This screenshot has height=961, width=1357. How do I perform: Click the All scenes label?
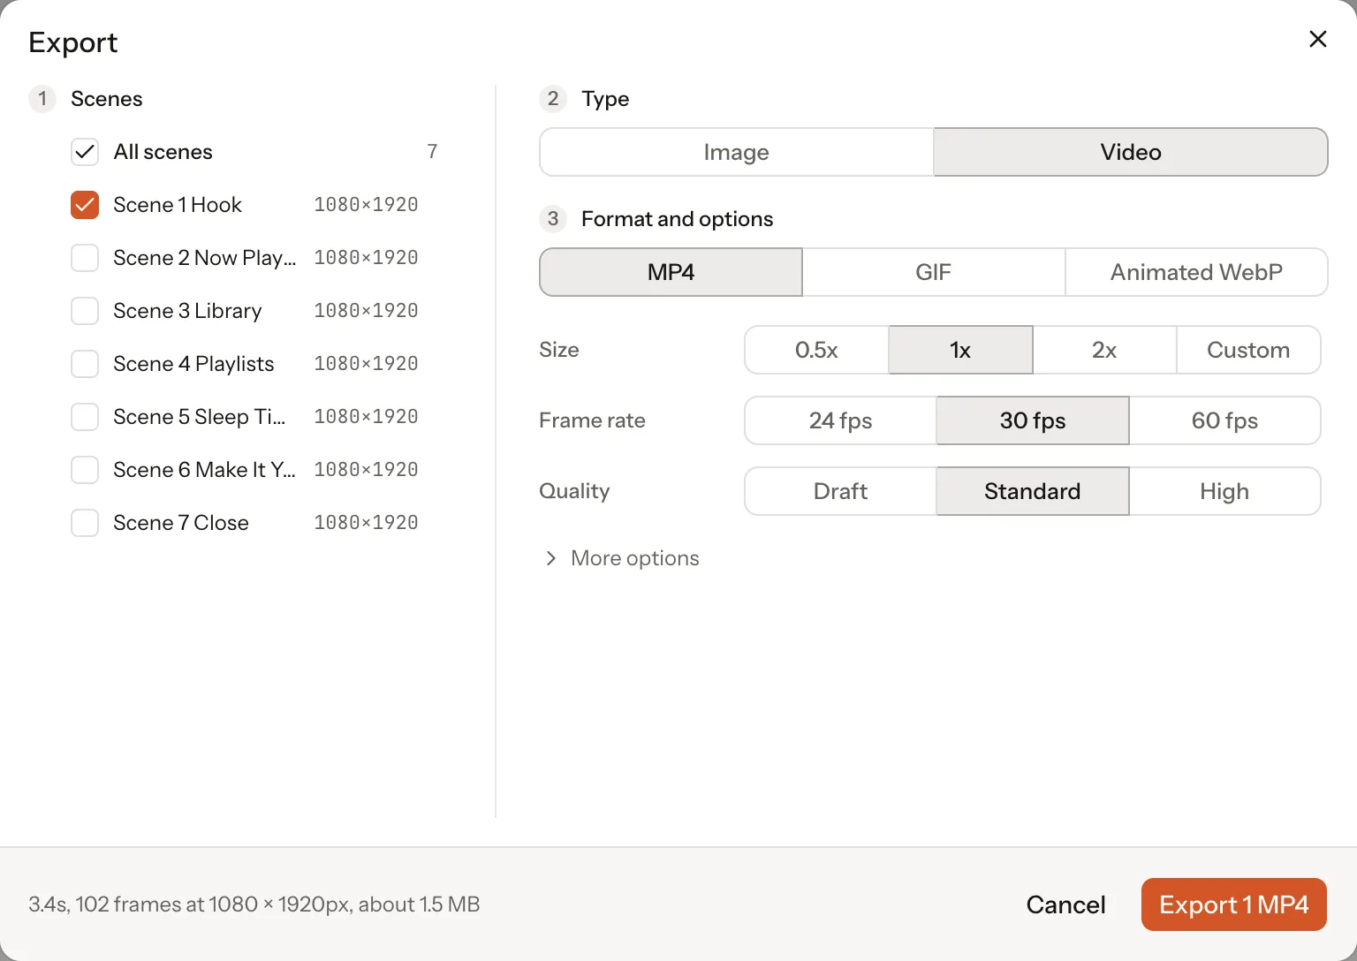point(163,152)
